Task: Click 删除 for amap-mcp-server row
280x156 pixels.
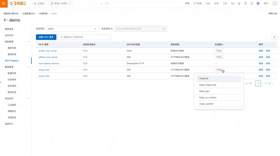Action: click(268, 51)
